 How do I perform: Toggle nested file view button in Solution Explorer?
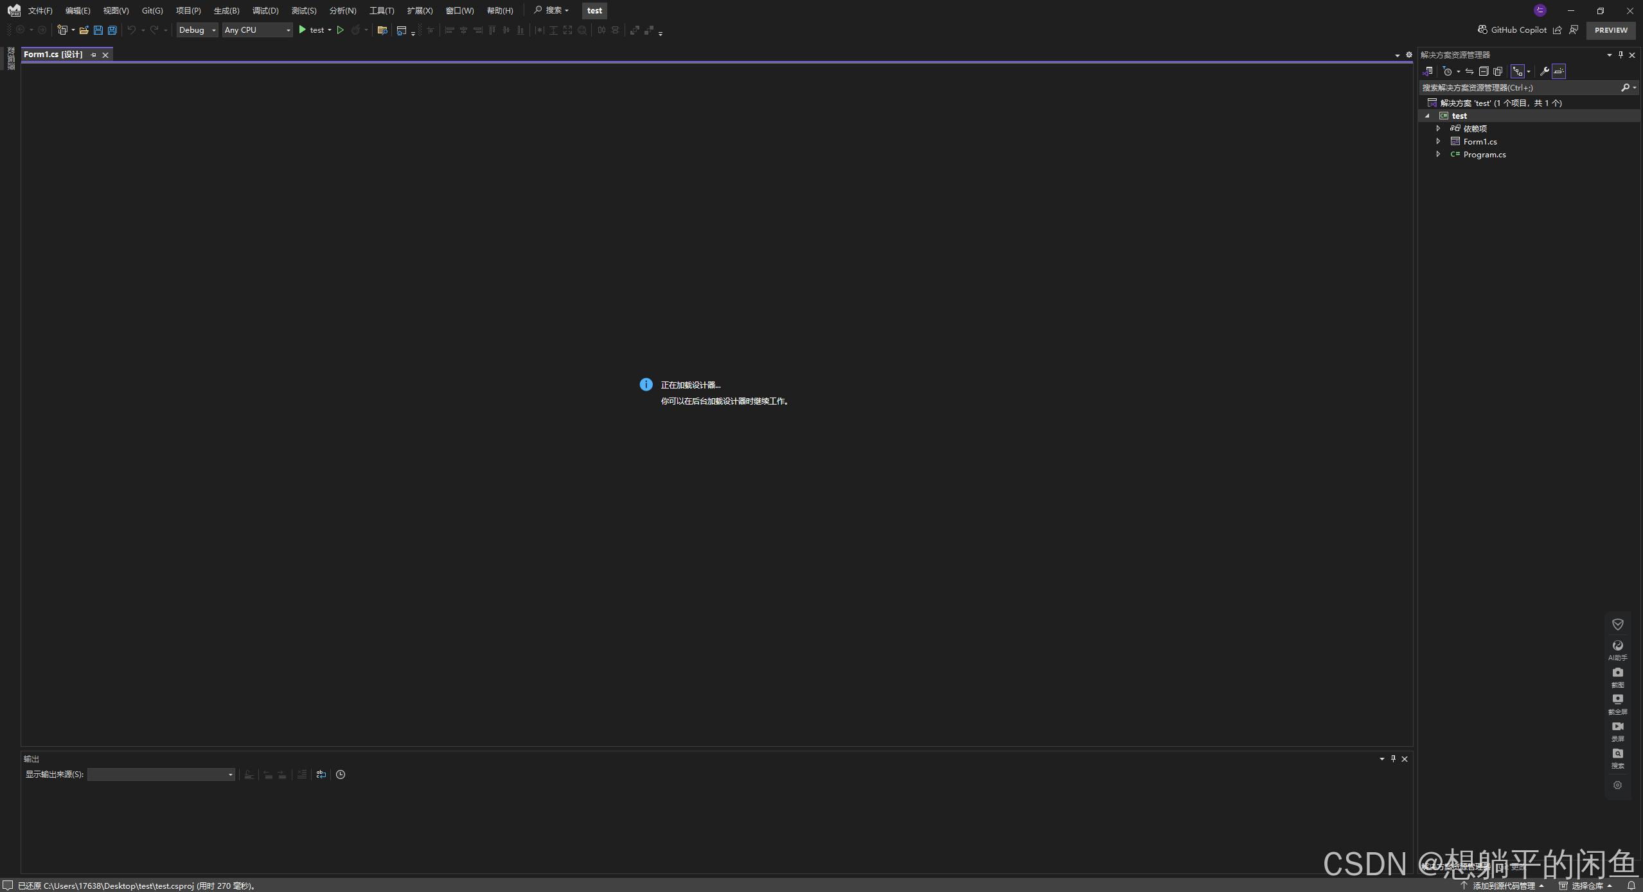click(1518, 71)
